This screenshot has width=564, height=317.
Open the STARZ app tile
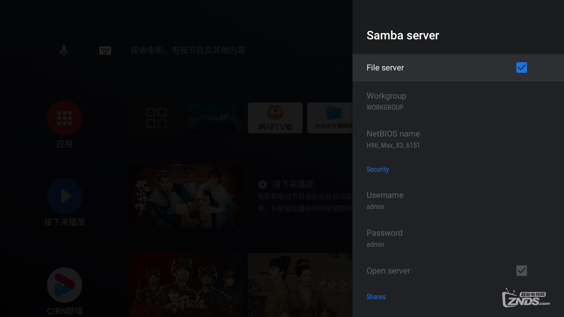coord(216,118)
